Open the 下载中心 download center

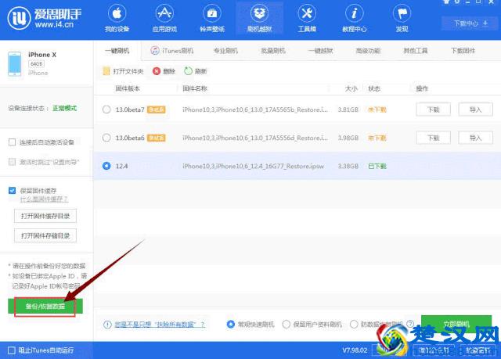coord(471,23)
